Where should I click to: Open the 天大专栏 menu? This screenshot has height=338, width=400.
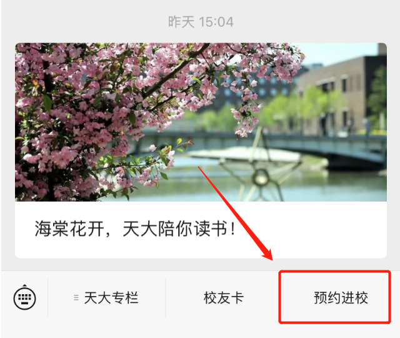pyautogui.click(x=106, y=298)
